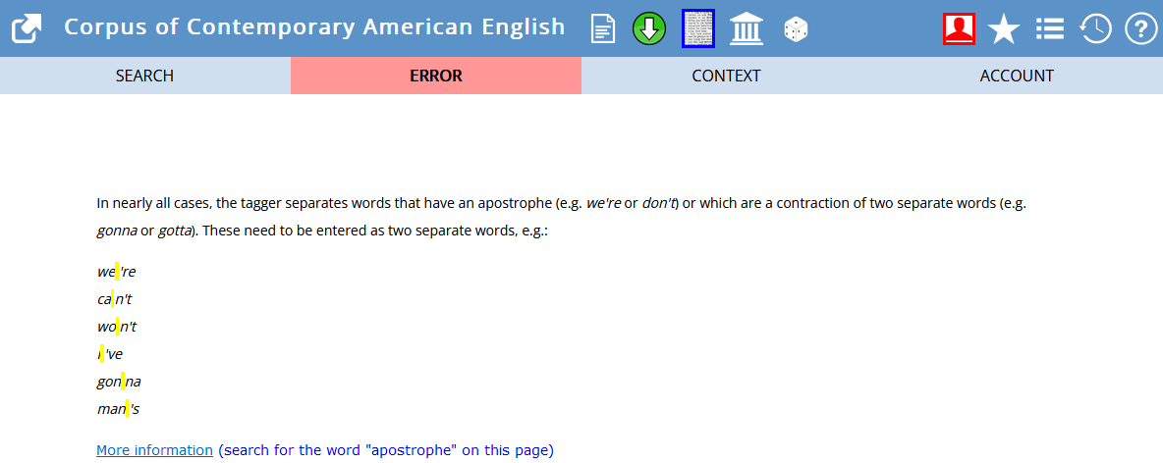Click the example word ca n't
The height and width of the screenshot is (463, 1163).
point(115,299)
